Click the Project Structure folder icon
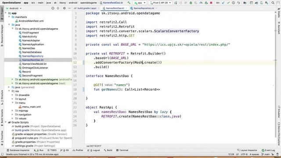The image size is (281, 158). (x=245, y=3)
